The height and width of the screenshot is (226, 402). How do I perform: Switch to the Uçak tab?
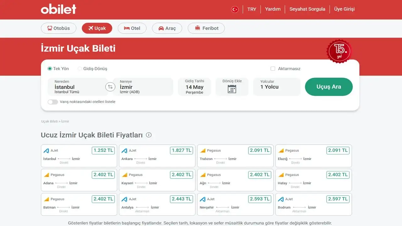click(x=97, y=28)
